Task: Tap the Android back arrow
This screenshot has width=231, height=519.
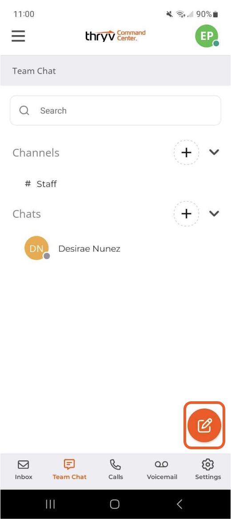Action: (x=179, y=504)
